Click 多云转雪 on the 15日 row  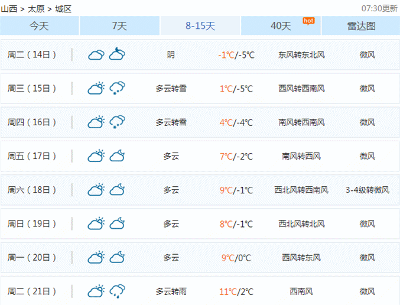(171, 89)
